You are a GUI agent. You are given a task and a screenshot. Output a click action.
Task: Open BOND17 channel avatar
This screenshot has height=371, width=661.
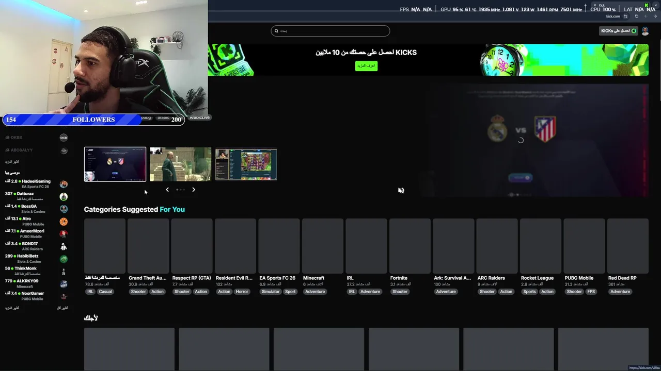[64, 246]
